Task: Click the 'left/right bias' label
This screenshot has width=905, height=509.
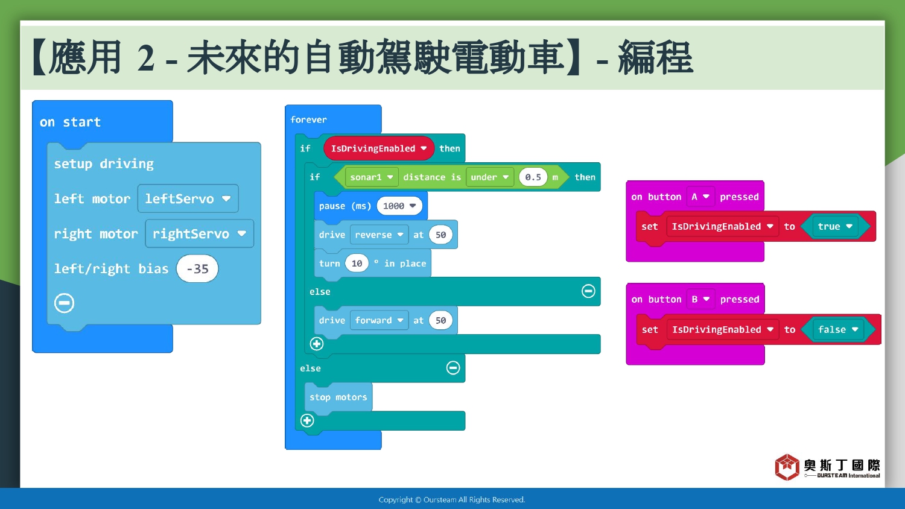Action: [x=112, y=269]
